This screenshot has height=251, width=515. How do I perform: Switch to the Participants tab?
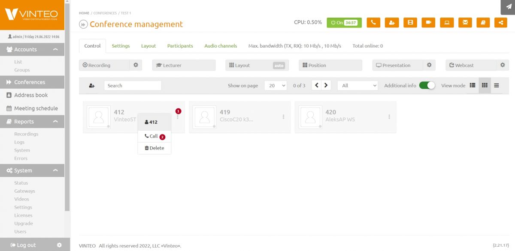coord(180,46)
